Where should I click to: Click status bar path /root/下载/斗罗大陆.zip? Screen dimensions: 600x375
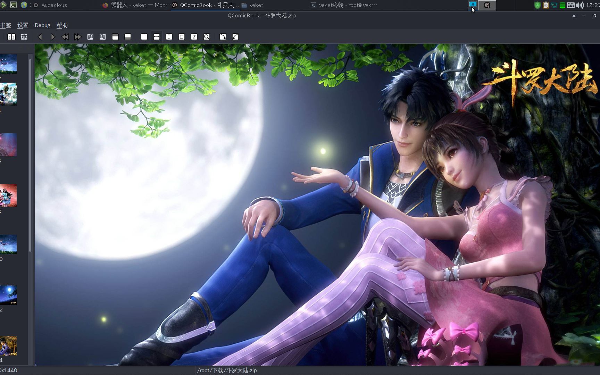pyautogui.click(x=227, y=370)
